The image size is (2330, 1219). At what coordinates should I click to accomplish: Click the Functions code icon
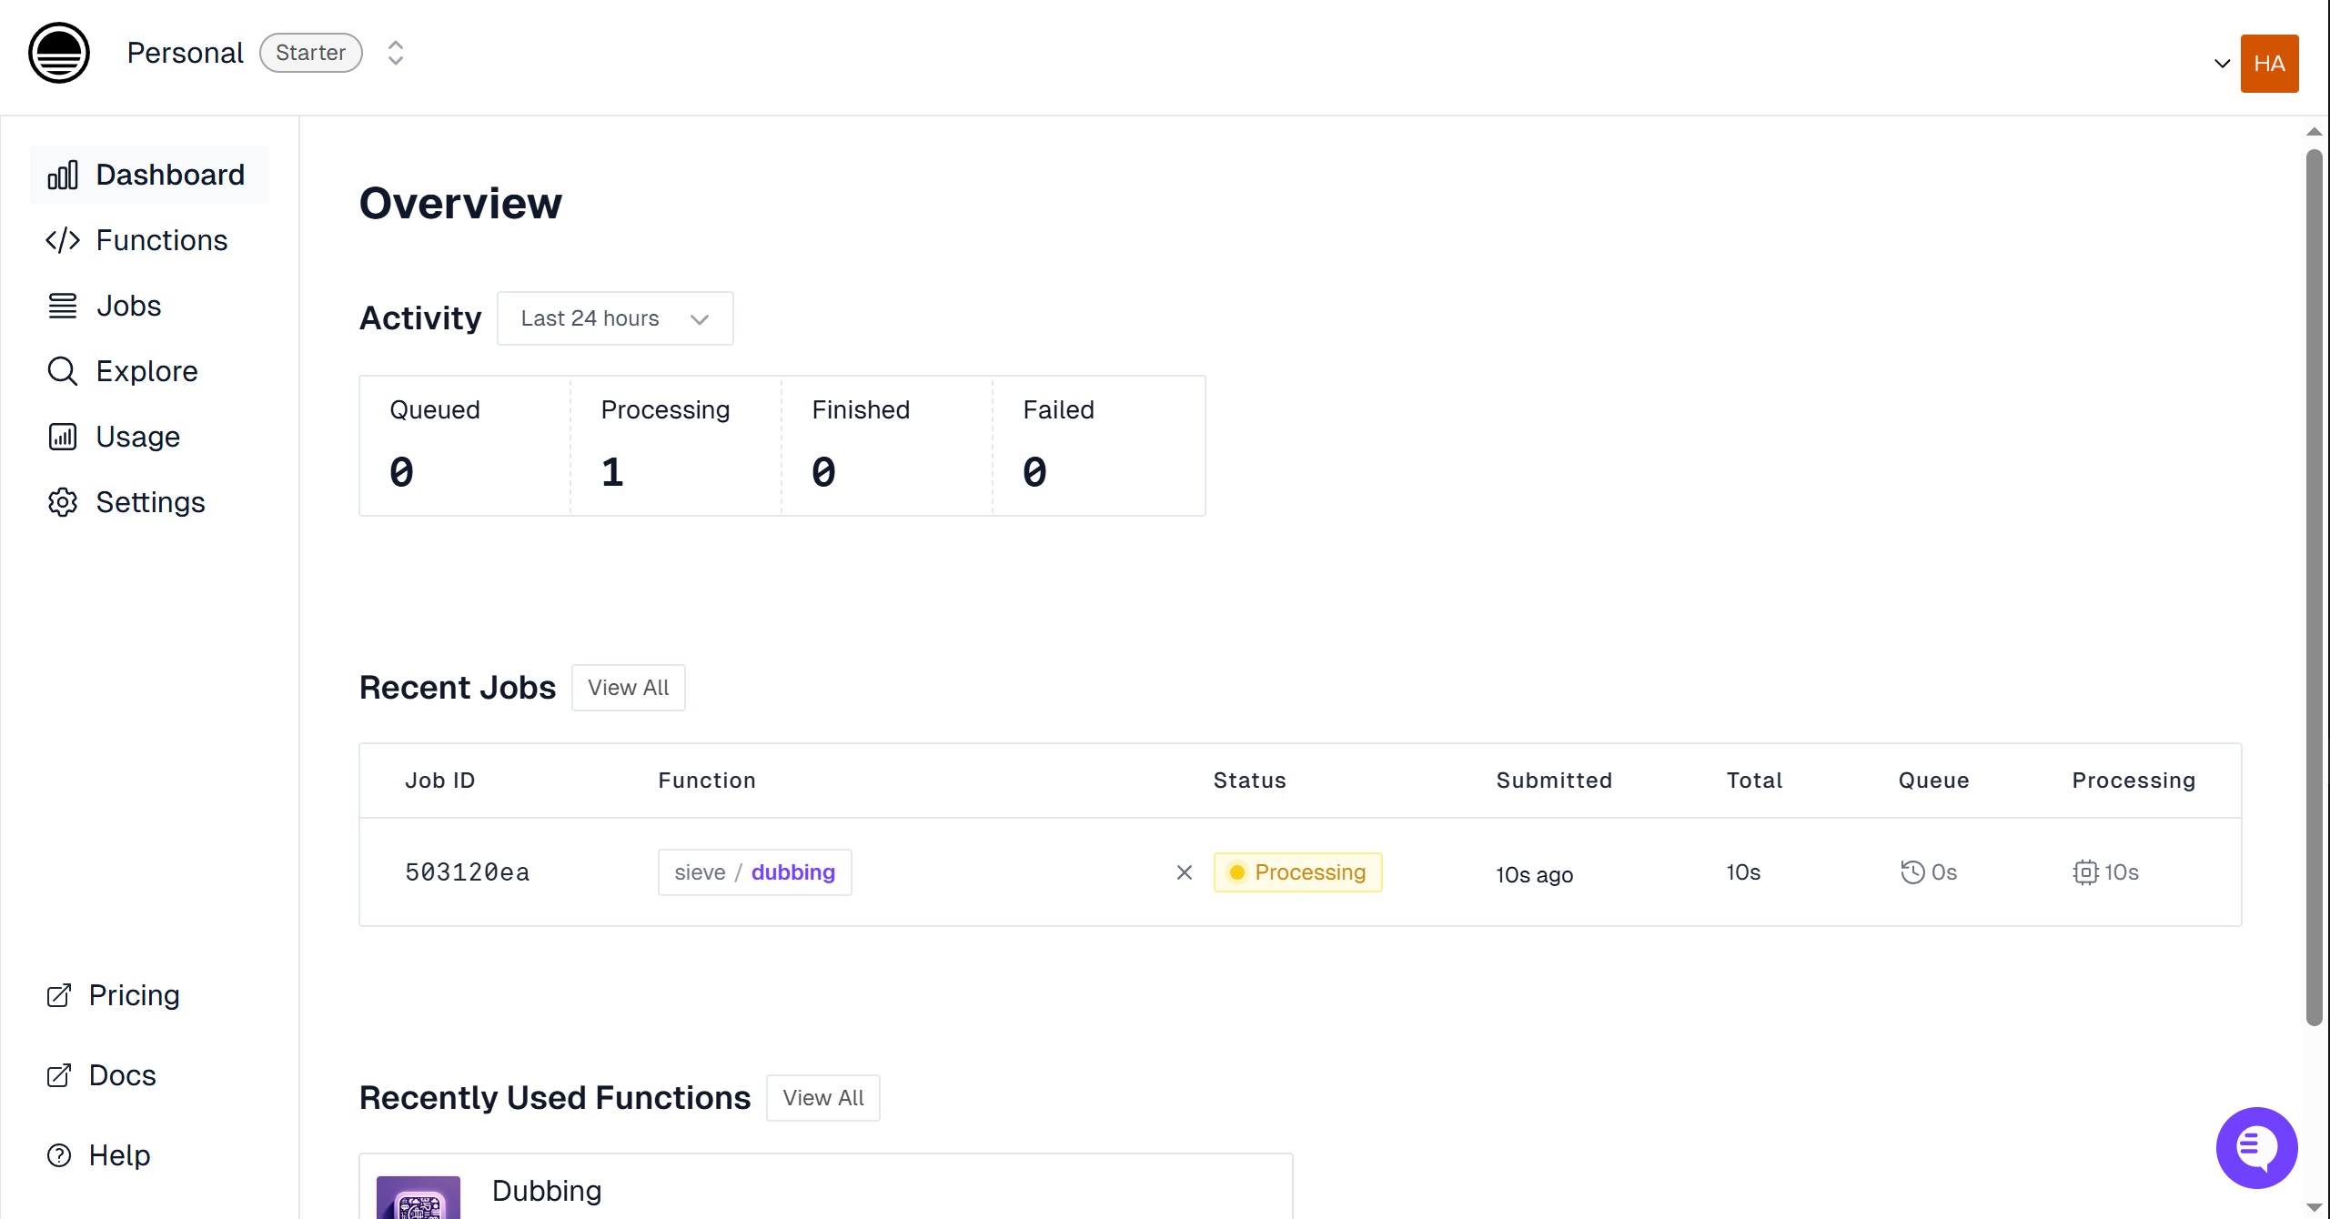click(63, 240)
